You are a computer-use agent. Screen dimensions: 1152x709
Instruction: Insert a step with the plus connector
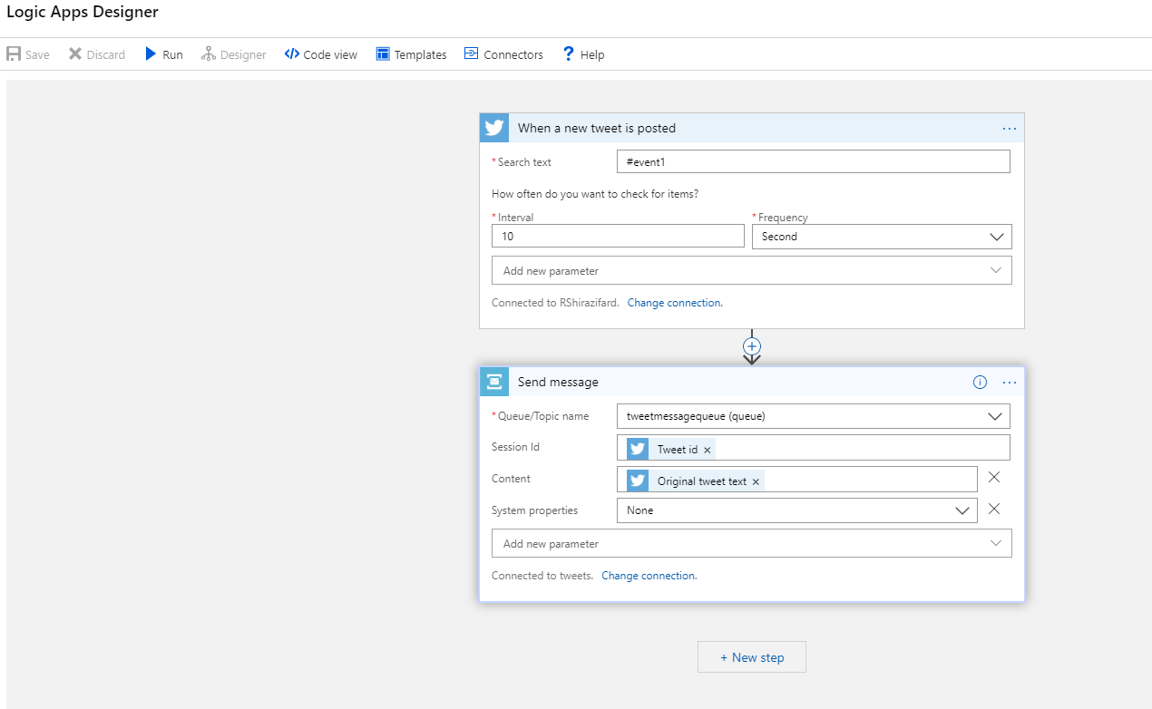(752, 346)
